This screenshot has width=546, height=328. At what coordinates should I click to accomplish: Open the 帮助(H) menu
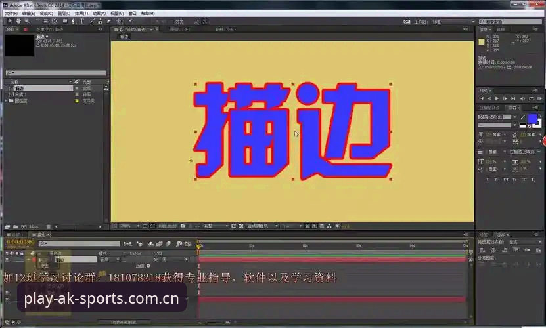tap(148, 14)
